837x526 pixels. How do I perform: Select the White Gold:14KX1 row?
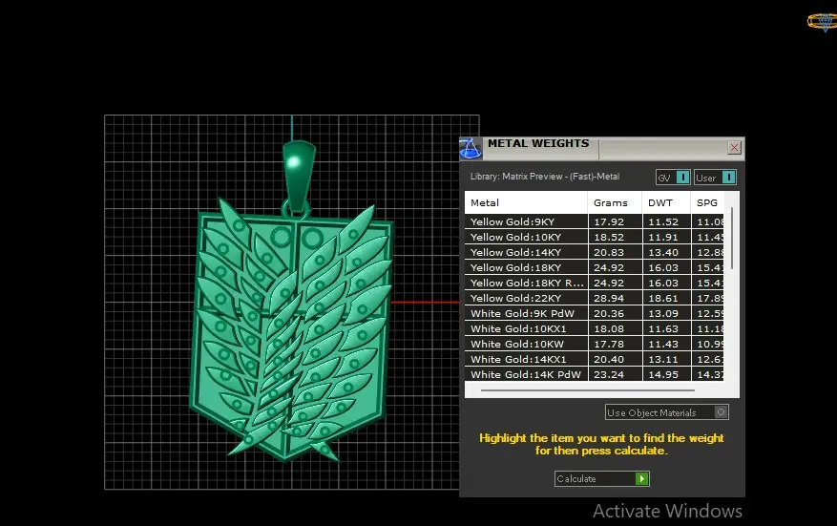595,359
